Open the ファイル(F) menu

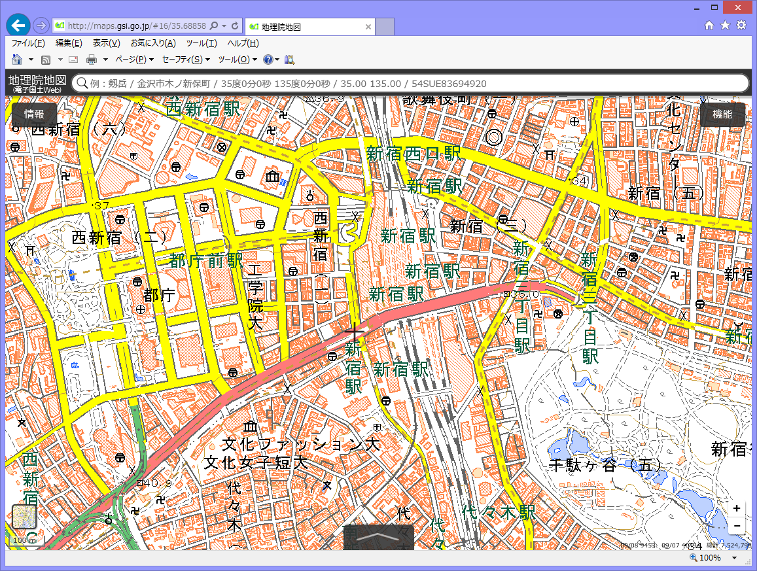(x=28, y=43)
